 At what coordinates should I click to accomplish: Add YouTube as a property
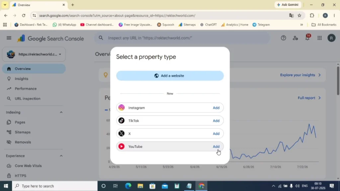tap(216, 147)
